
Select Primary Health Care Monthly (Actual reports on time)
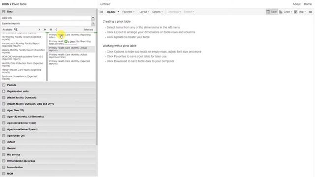[71, 56]
